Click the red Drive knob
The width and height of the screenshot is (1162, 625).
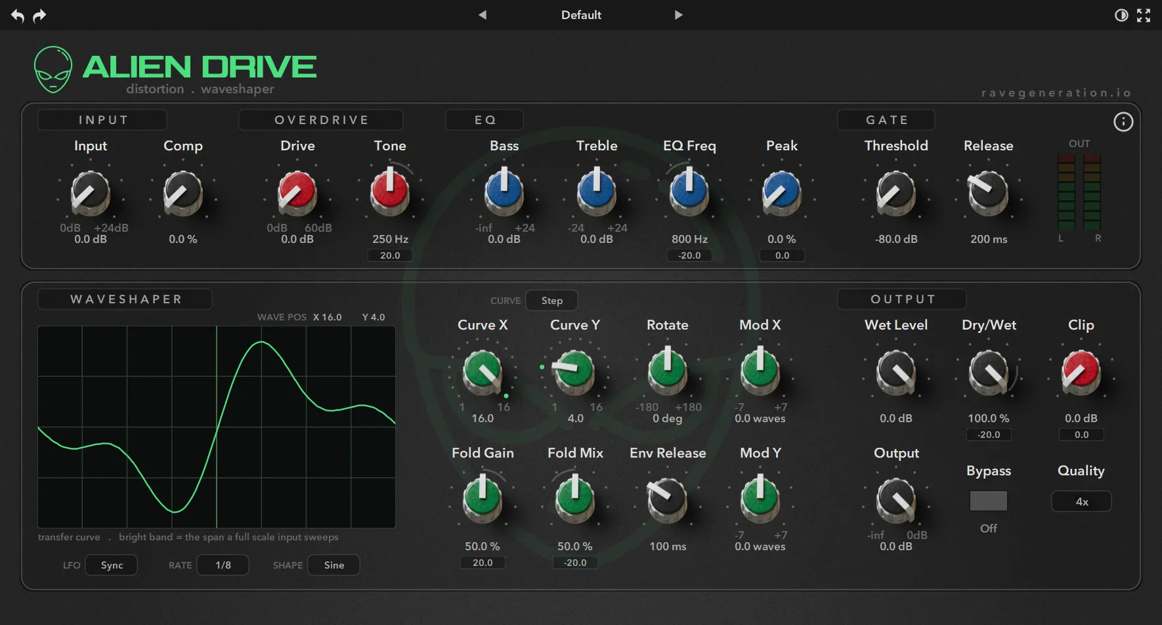297,192
